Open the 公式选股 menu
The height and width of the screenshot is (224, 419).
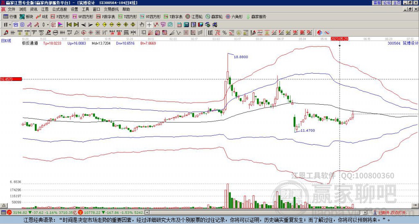click(60, 9)
